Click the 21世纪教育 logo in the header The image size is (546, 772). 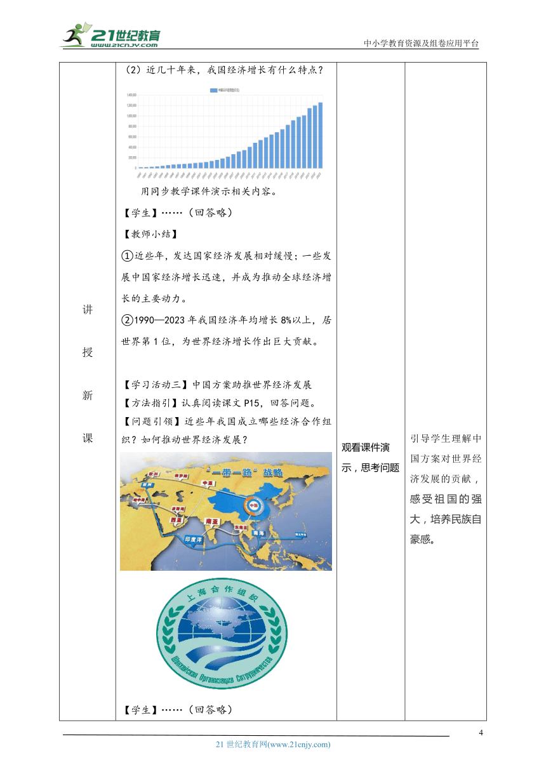[x=110, y=34]
